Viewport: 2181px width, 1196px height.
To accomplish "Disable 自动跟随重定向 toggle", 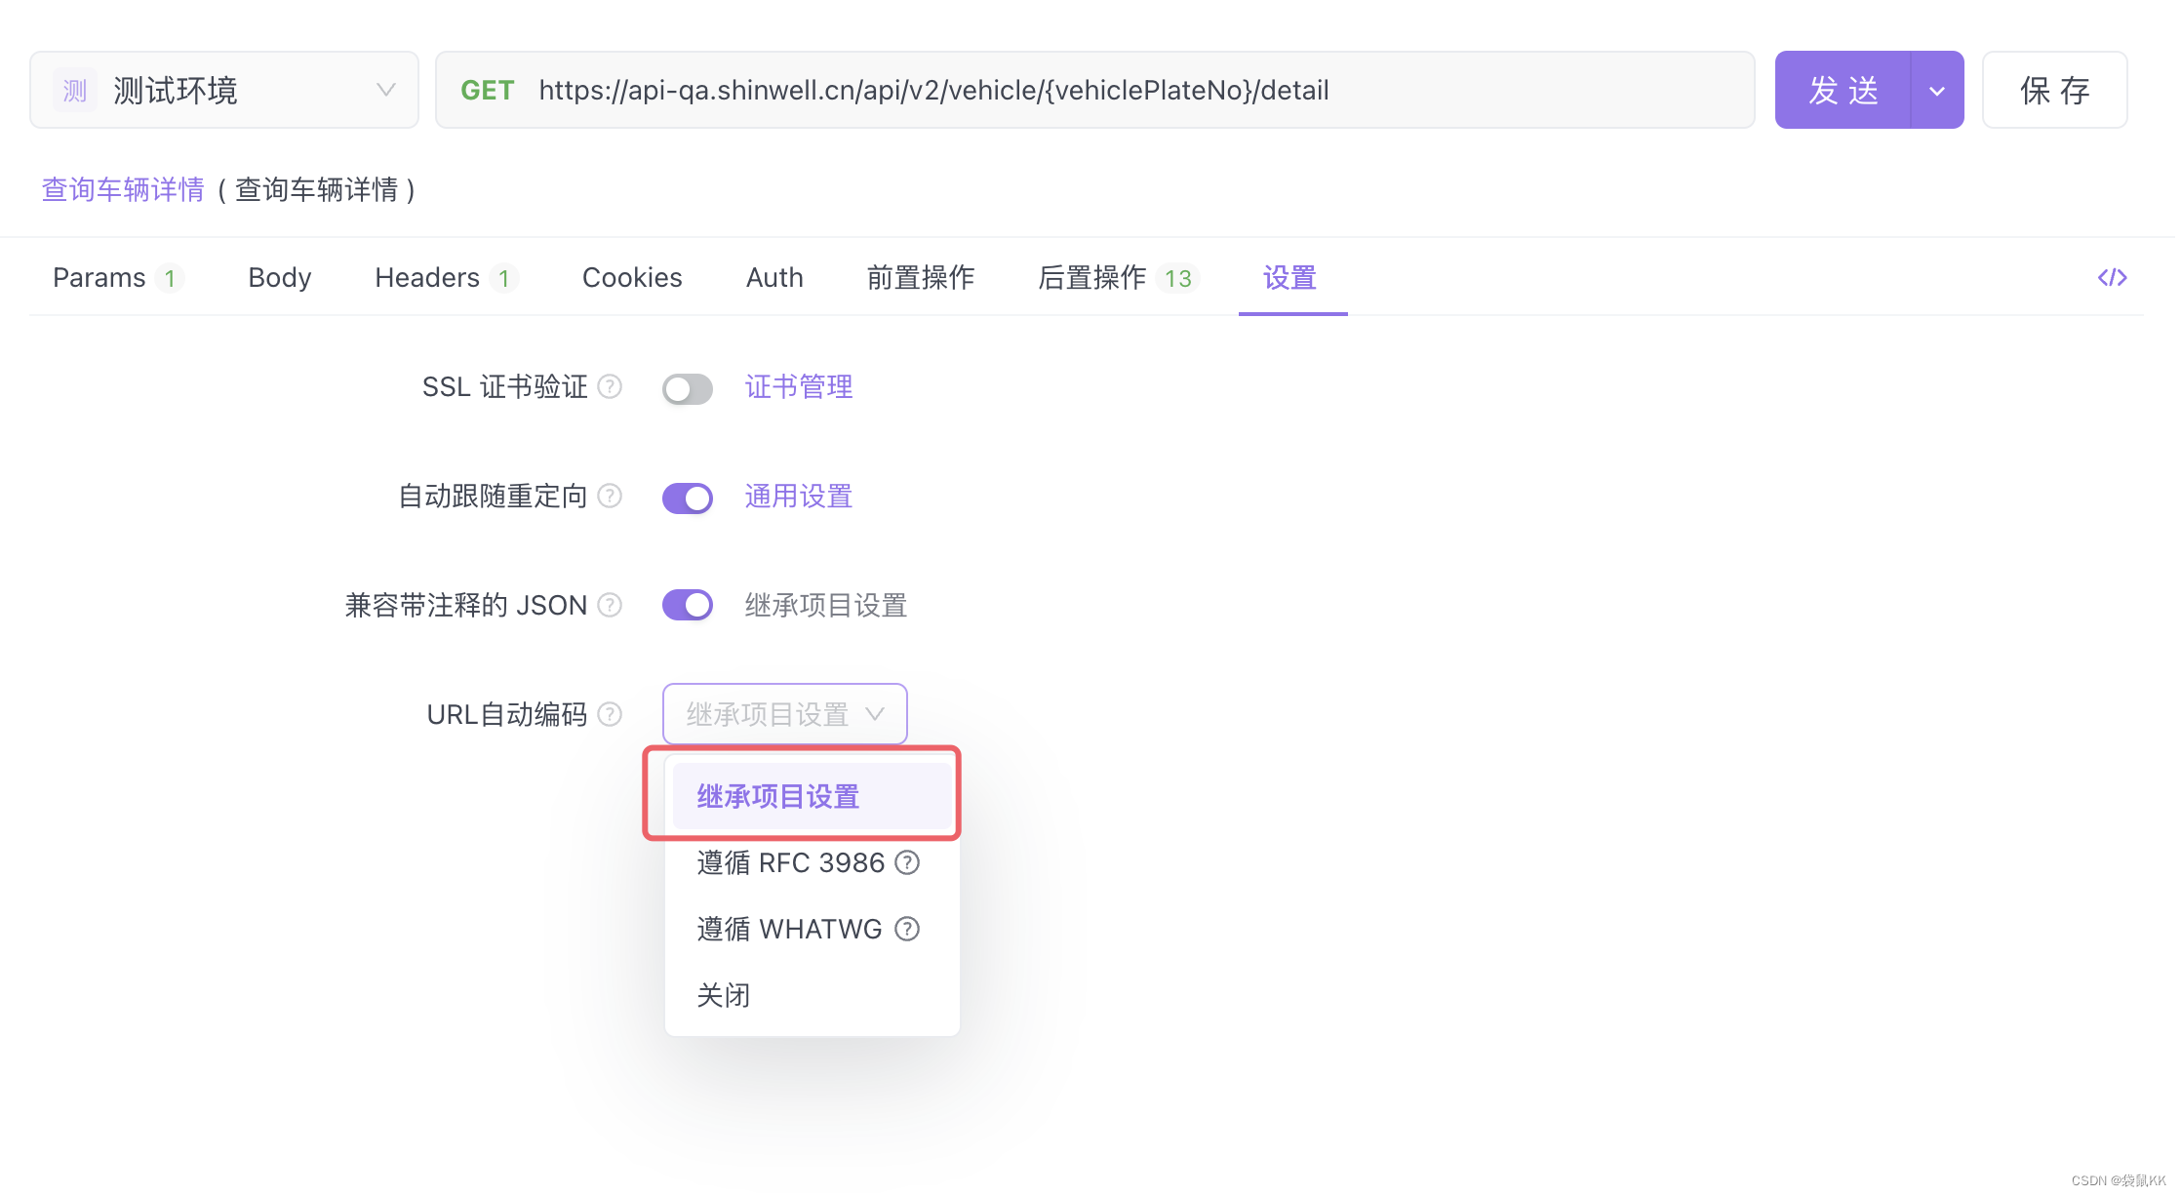I will click(x=687, y=497).
